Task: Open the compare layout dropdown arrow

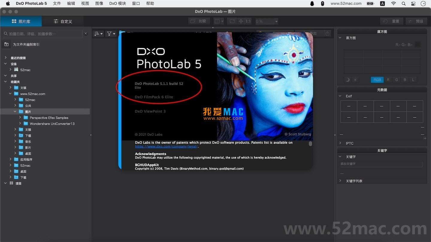Action: click(x=222, y=21)
